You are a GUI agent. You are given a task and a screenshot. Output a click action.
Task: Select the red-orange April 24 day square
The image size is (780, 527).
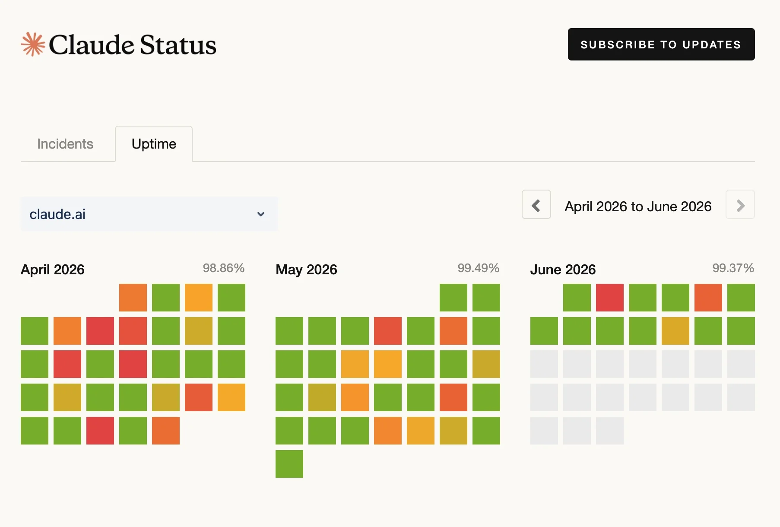coord(199,397)
